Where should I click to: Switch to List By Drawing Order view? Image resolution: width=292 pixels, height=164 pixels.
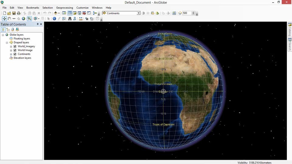click(3, 29)
